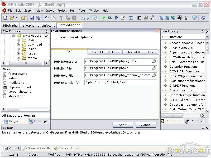The image size is (211, 158).
Task: Click the PHP Extension(s) input field
Action: [121, 82]
